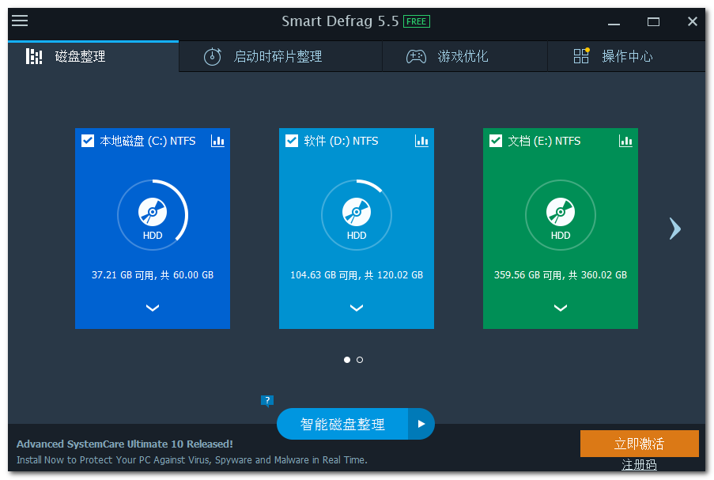Viewport: 714px width, 480px height.
Task: Open the dropdown arrow beside 智能磁盘整理
Action: pyautogui.click(x=421, y=424)
